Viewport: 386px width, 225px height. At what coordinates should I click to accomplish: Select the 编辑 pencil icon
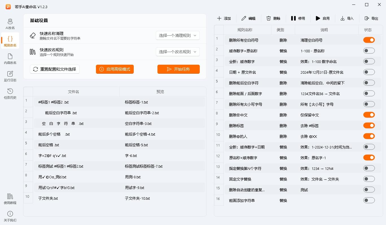click(243, 18)
